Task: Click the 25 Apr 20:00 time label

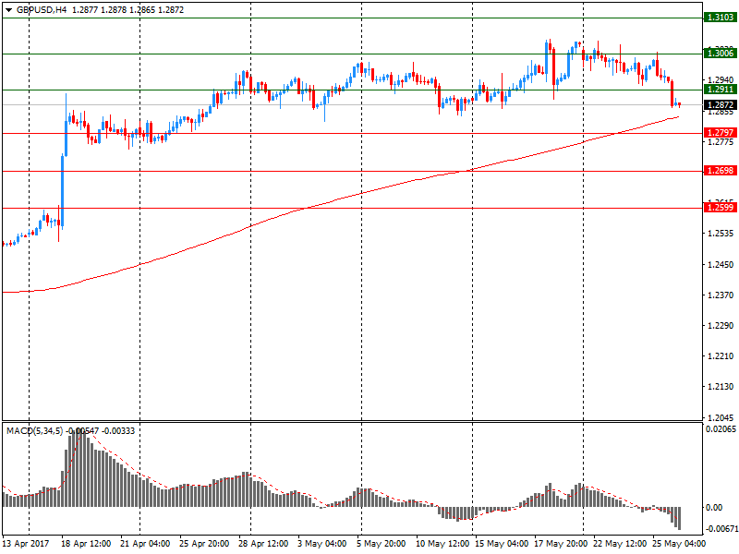Action: 204,543
